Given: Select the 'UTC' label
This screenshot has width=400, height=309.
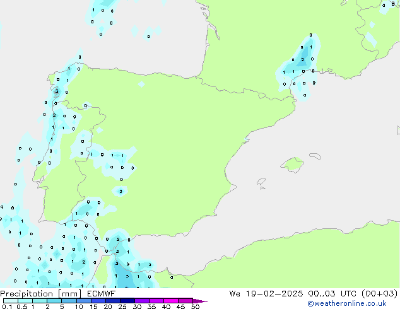Looking at the screenshot, I should coord(348,294).
